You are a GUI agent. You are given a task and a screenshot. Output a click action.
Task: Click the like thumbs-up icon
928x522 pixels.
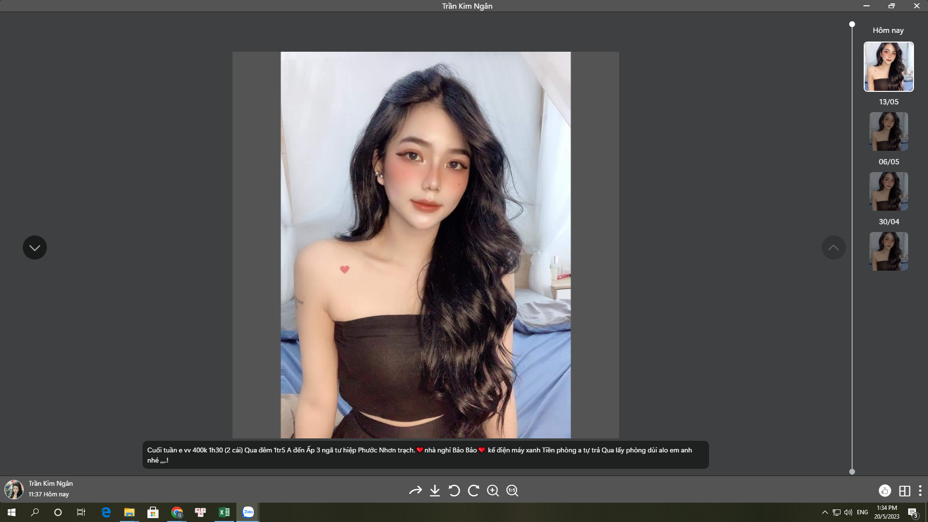point(884,491)
